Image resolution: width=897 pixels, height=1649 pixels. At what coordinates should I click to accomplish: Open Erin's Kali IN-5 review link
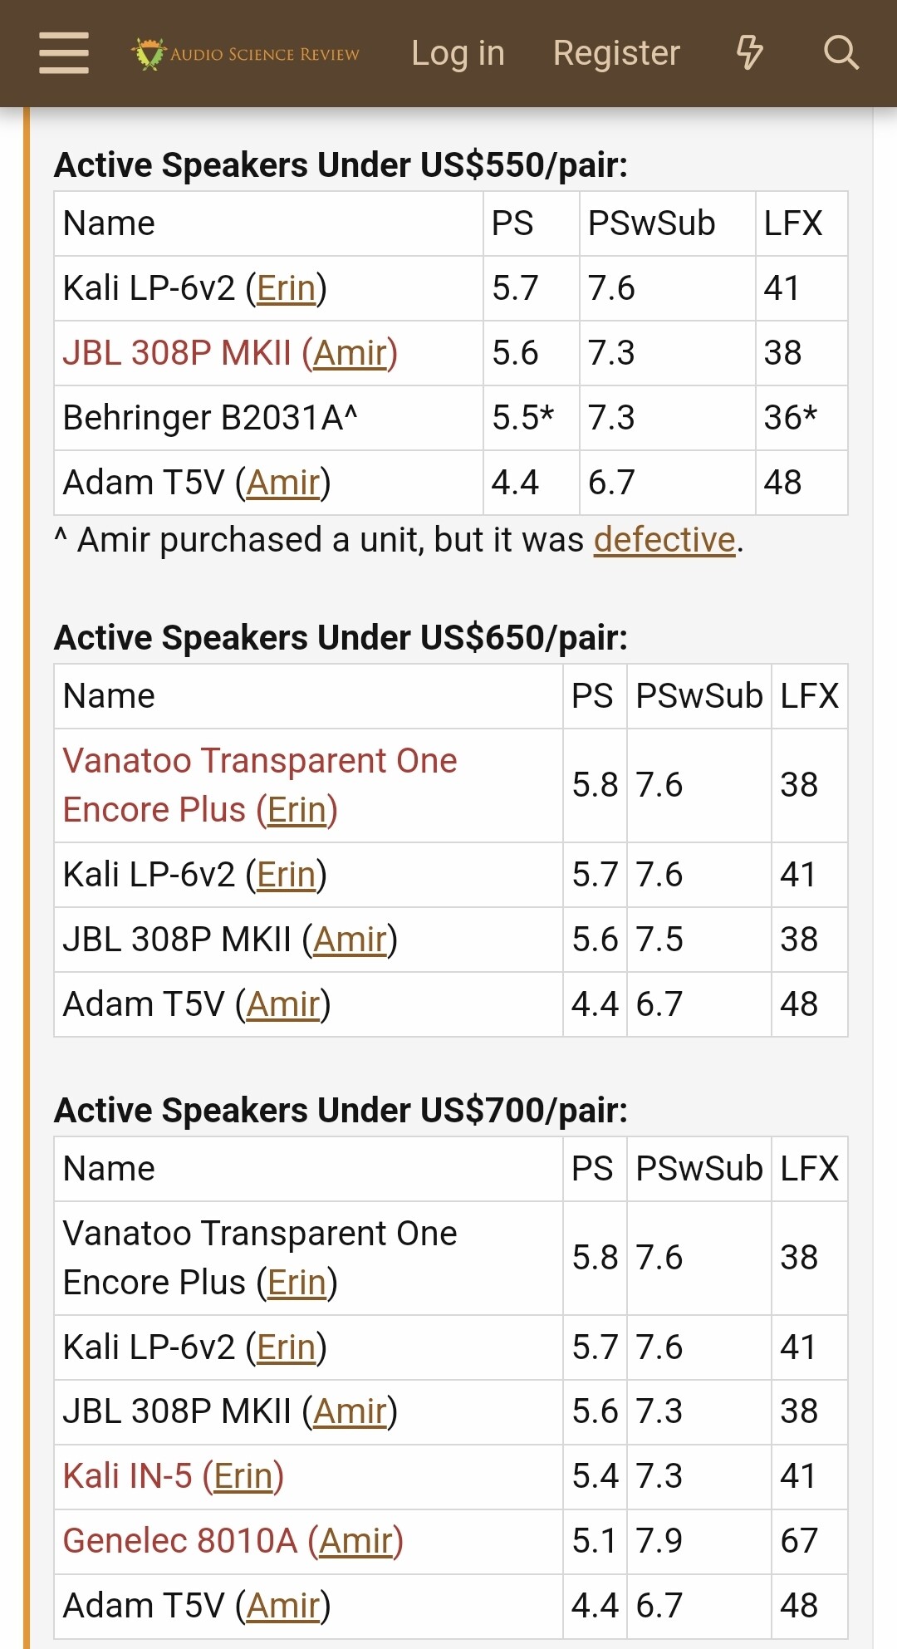[243, 1476]
